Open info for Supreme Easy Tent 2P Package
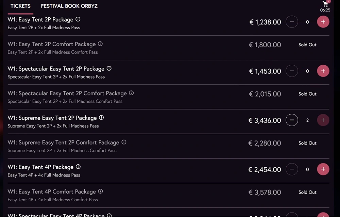 coord(101,118)
